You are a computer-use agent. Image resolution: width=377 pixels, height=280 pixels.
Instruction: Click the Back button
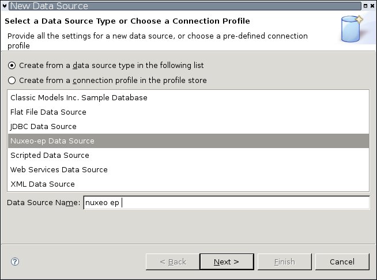coord(173,262)
